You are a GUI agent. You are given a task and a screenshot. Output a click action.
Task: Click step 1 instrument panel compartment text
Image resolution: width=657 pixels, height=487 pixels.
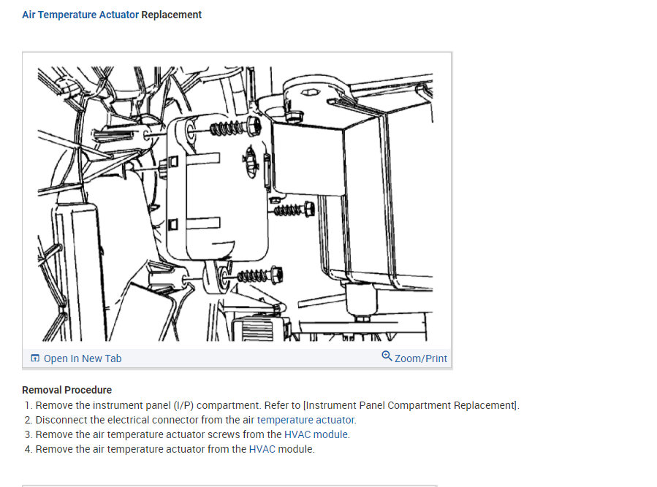pos(278,405)
